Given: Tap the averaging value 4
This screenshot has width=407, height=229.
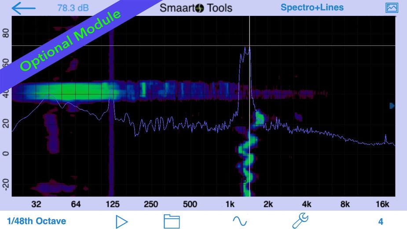Looking at the screenshot, I should 381,222.
